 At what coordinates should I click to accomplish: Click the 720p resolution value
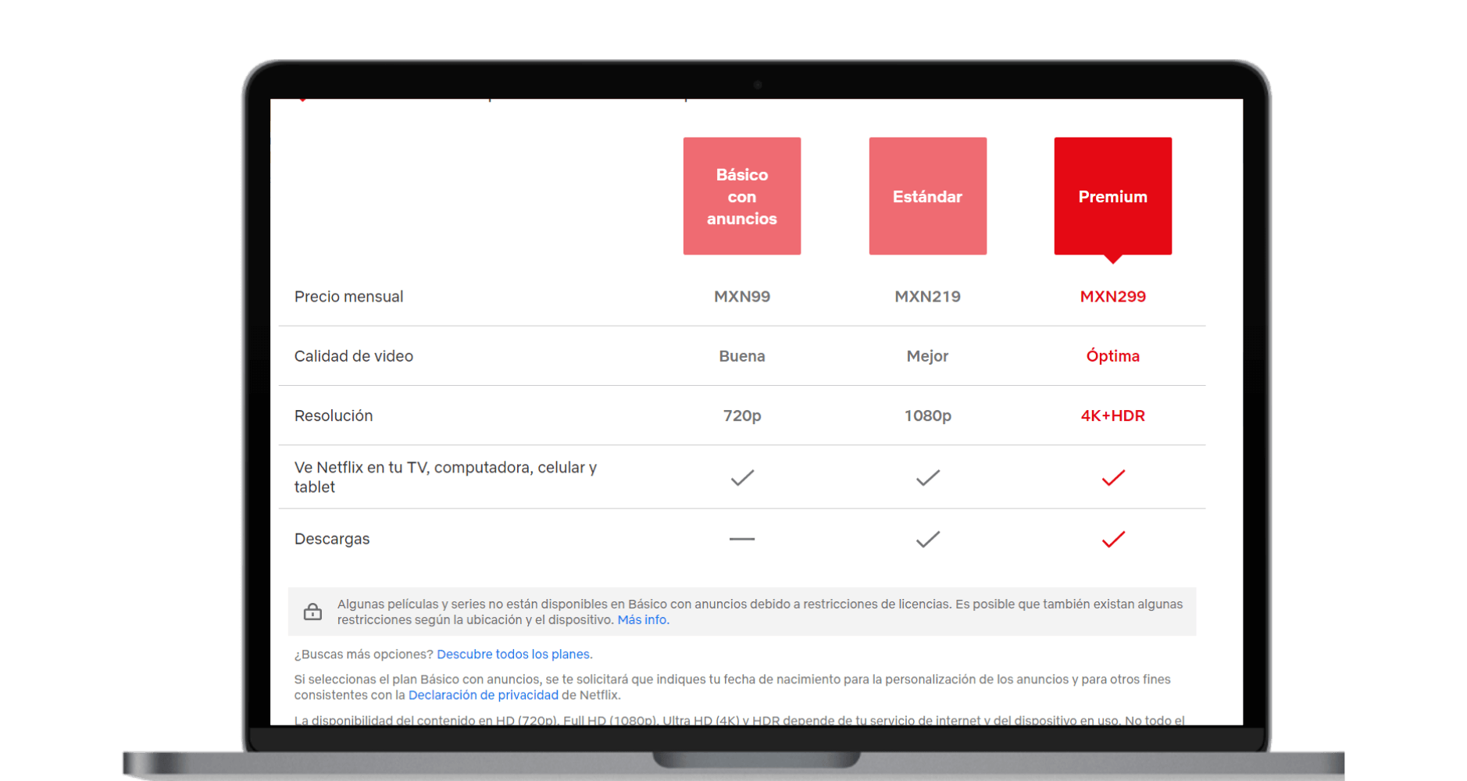741,415
